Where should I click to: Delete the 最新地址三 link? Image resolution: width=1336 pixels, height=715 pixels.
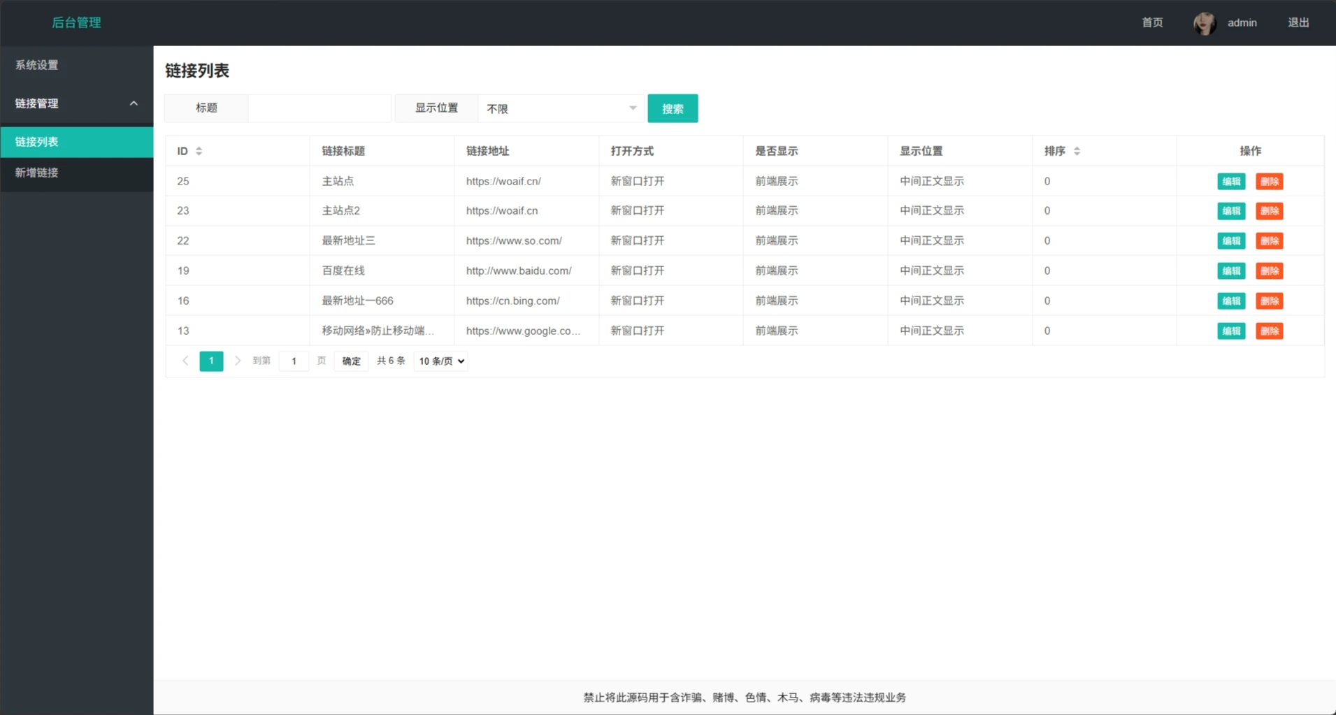[x=1269, y=241]
